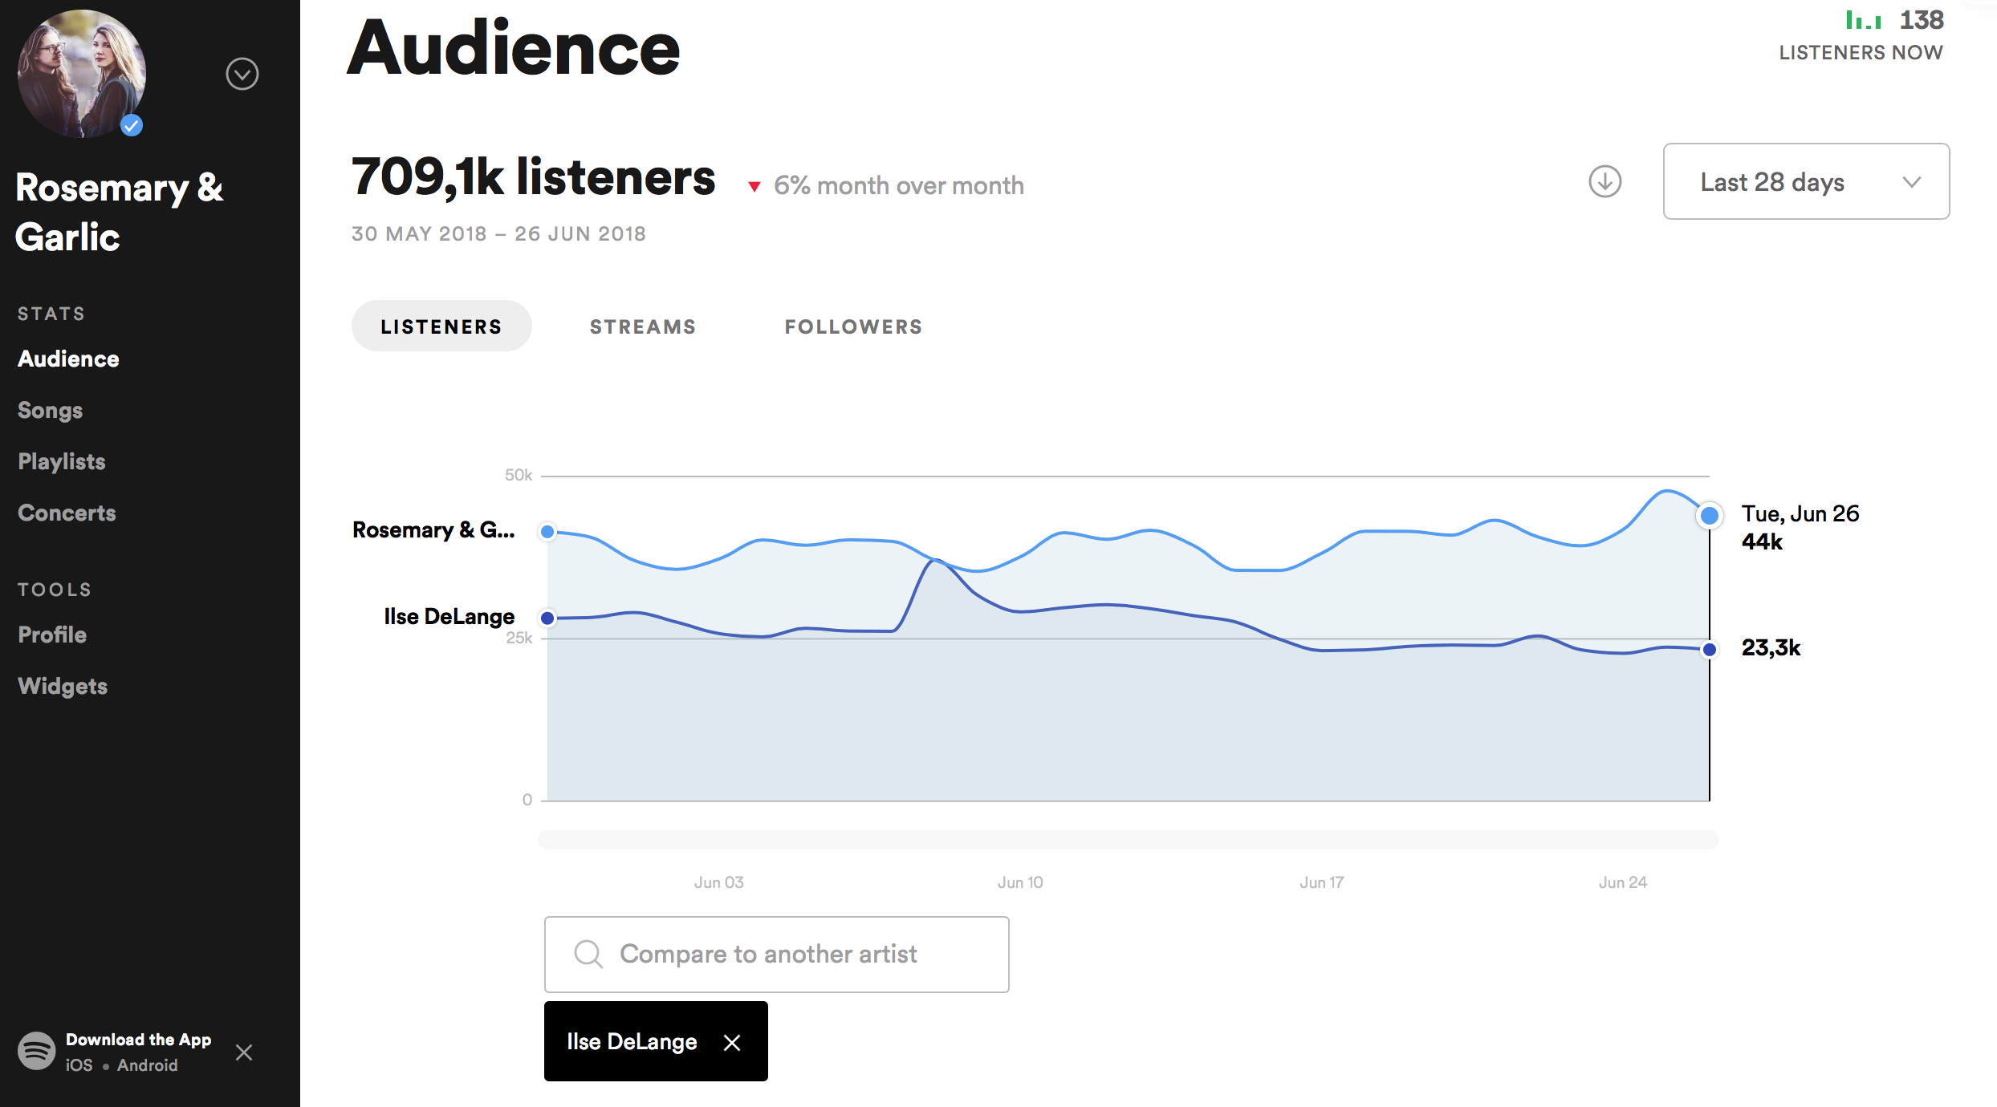Click the Ilse DeLange chip label
The width and height of the screenshot is (1997, 1107).
tap(632, 1041)
